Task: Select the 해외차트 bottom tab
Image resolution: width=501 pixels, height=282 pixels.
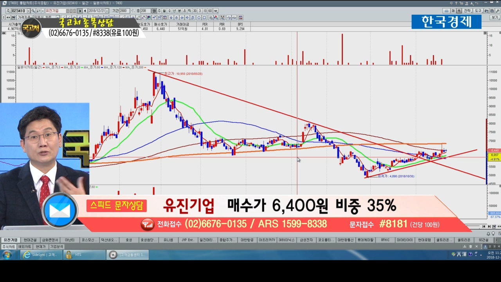Action: point(24,247)
